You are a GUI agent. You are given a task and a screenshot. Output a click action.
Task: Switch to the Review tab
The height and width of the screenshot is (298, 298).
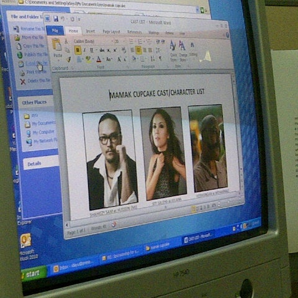pos(169,33)
